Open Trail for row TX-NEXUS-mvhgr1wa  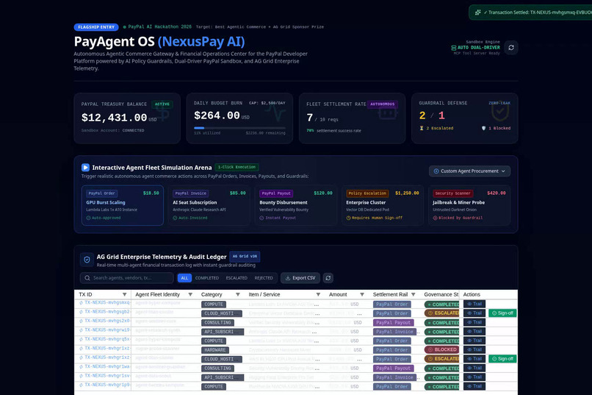point(474,368)
